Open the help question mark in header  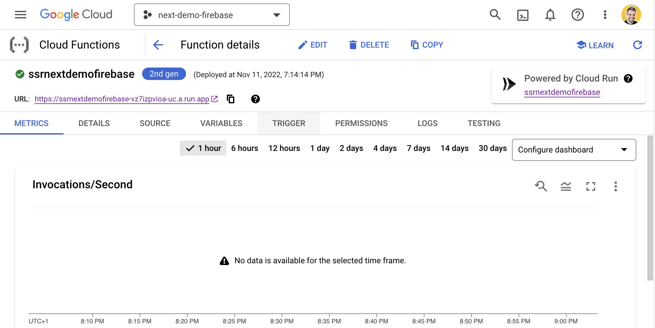[x=577, y=15]
